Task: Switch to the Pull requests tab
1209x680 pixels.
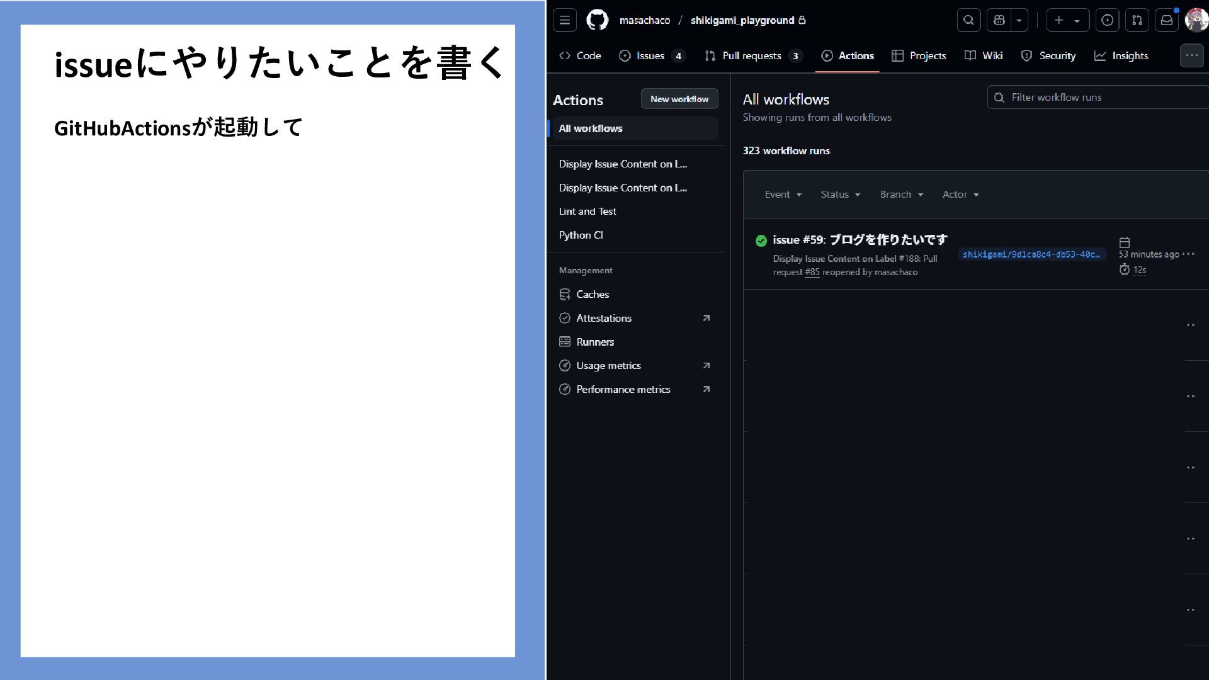Action: point(753,55)
